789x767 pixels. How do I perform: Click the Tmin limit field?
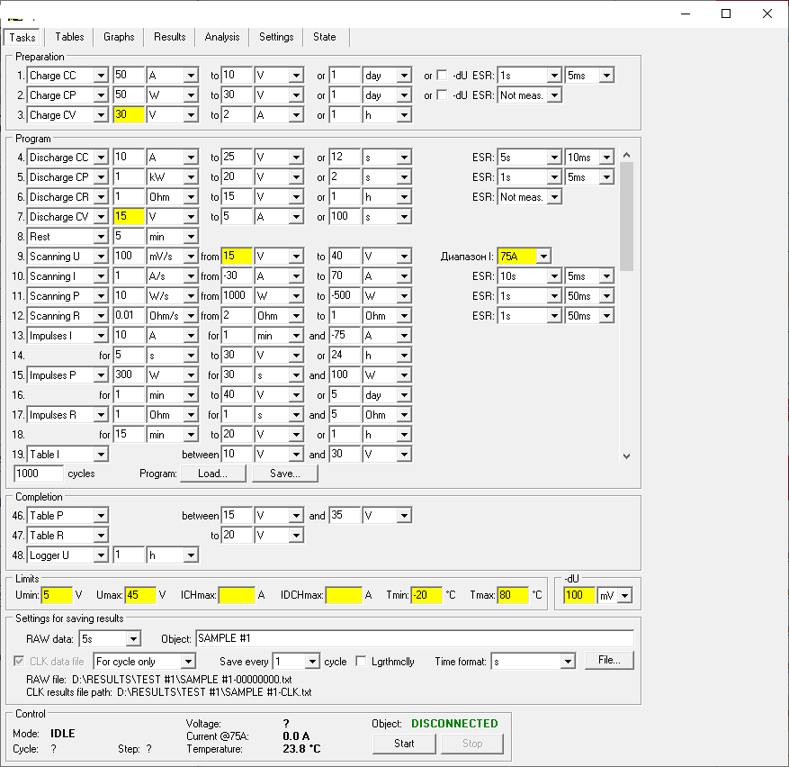pyautogui.click(x=426, y=595)
